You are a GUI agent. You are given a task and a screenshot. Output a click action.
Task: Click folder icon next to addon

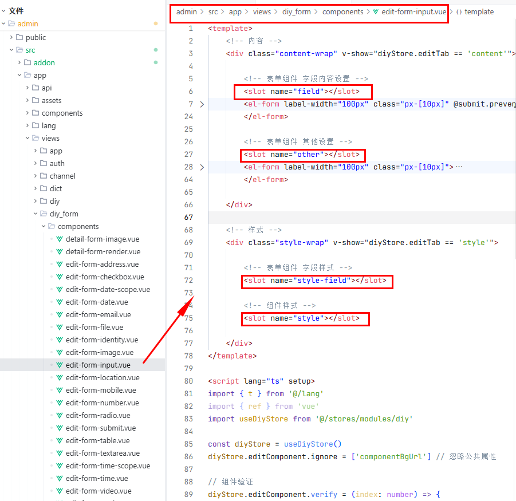coord(27,62)
